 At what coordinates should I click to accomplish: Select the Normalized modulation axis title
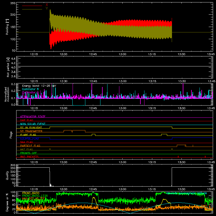click(7, 94)
